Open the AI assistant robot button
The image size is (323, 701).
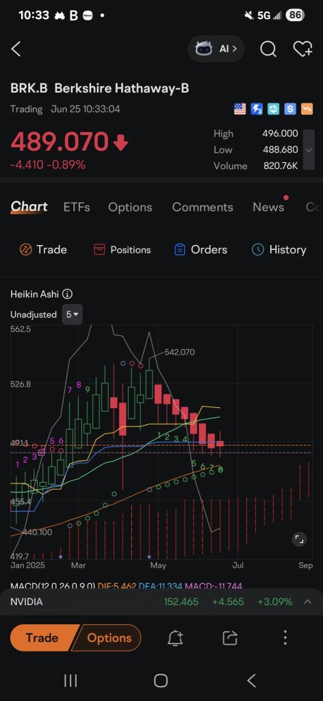[x=216, y=49]
